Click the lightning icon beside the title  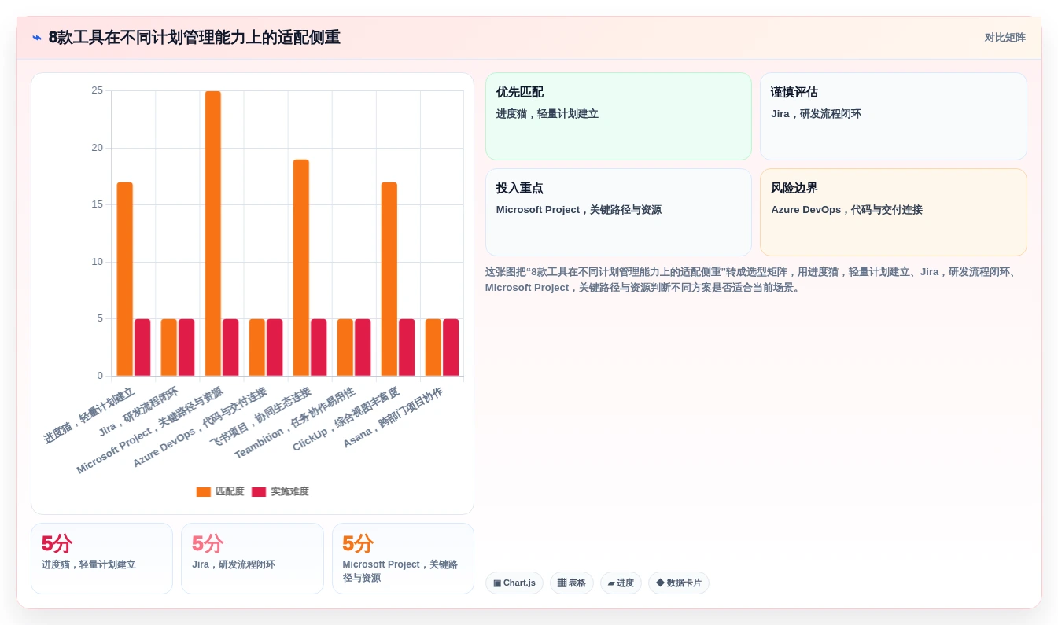37,38
